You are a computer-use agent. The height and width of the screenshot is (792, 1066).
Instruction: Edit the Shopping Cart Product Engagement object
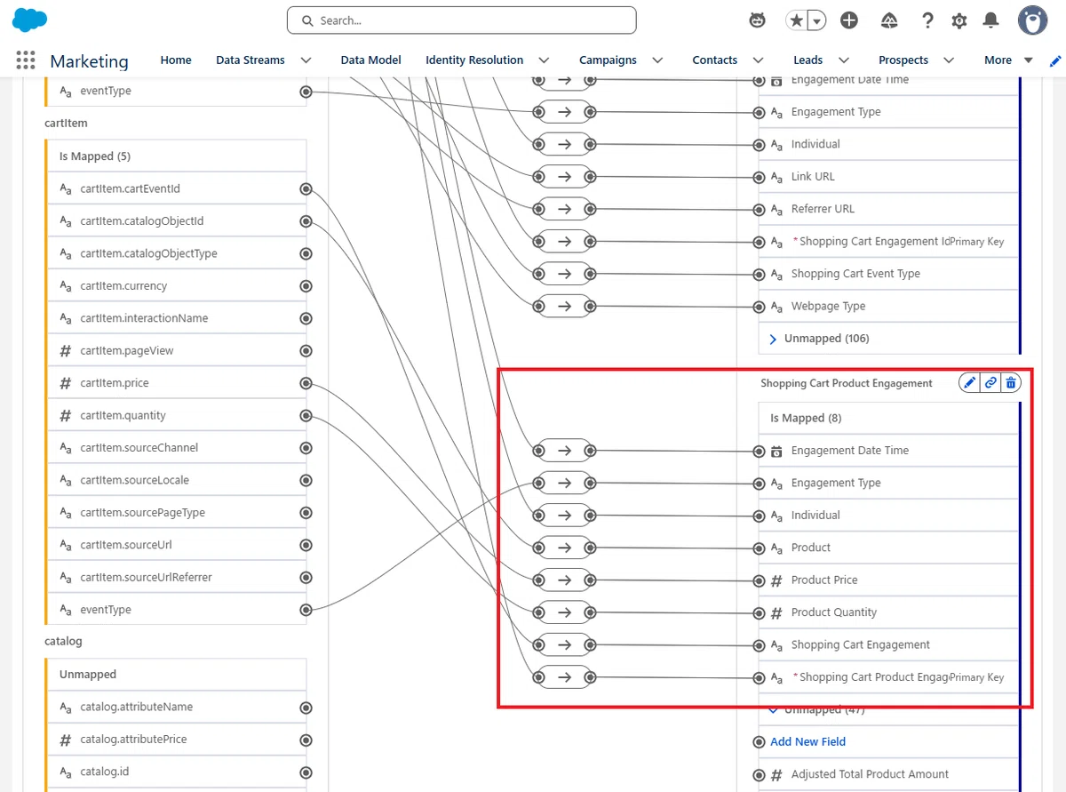tap(969, 383)
